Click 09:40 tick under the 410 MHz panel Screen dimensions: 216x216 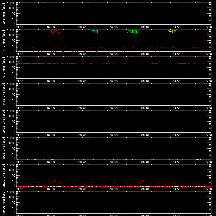[145, 54]
